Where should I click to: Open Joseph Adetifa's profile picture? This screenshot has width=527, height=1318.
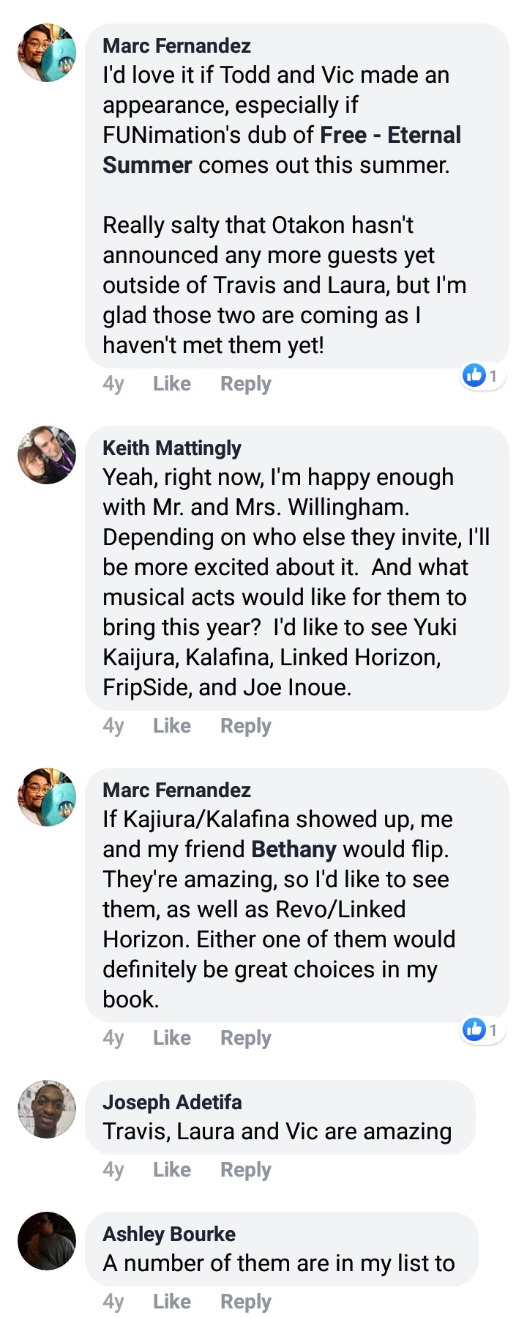click(47, 1108)
